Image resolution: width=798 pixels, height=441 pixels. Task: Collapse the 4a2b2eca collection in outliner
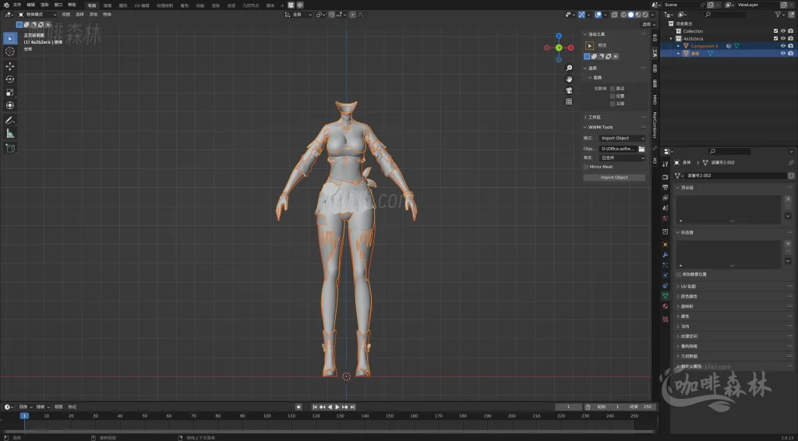(671, 39)
